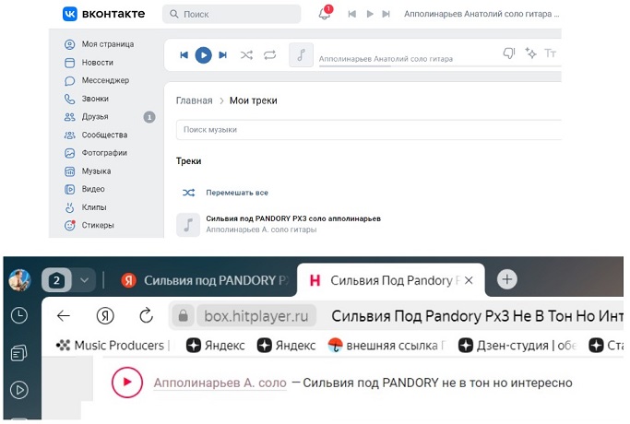
Task: Close the hitplayer tab
Action: coord(469,280)
